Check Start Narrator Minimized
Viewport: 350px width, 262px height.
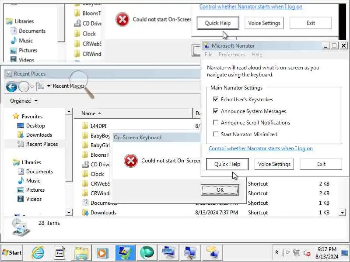pyautogui.click(x=215, y=134)
